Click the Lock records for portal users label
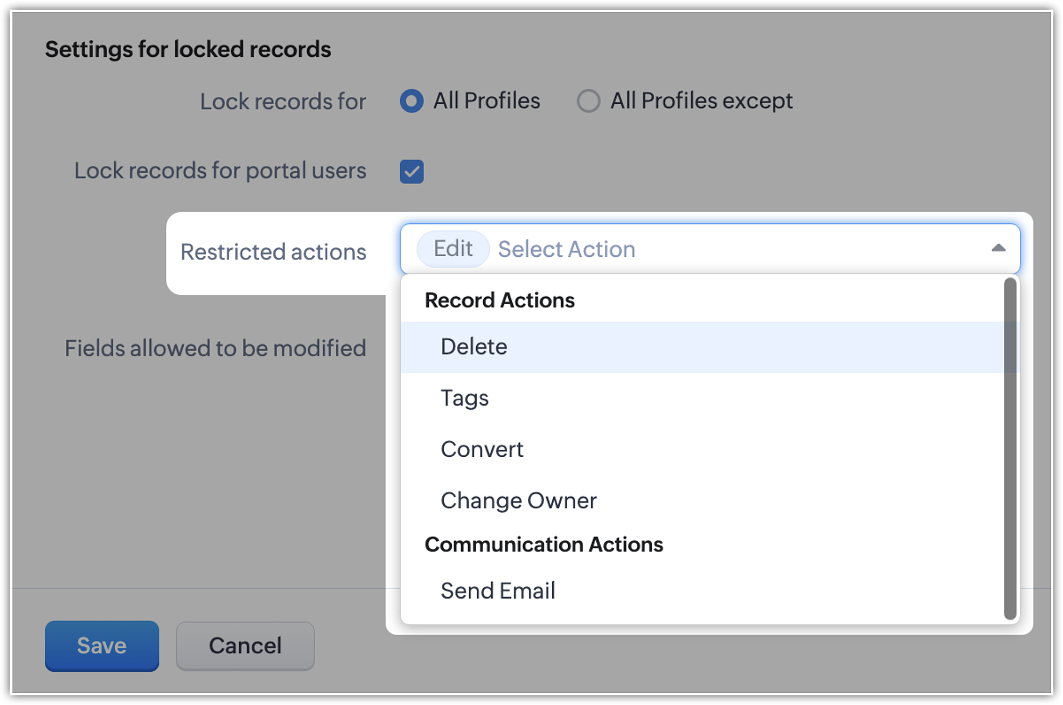1063x705 pixels. click(x=220, y=171)
